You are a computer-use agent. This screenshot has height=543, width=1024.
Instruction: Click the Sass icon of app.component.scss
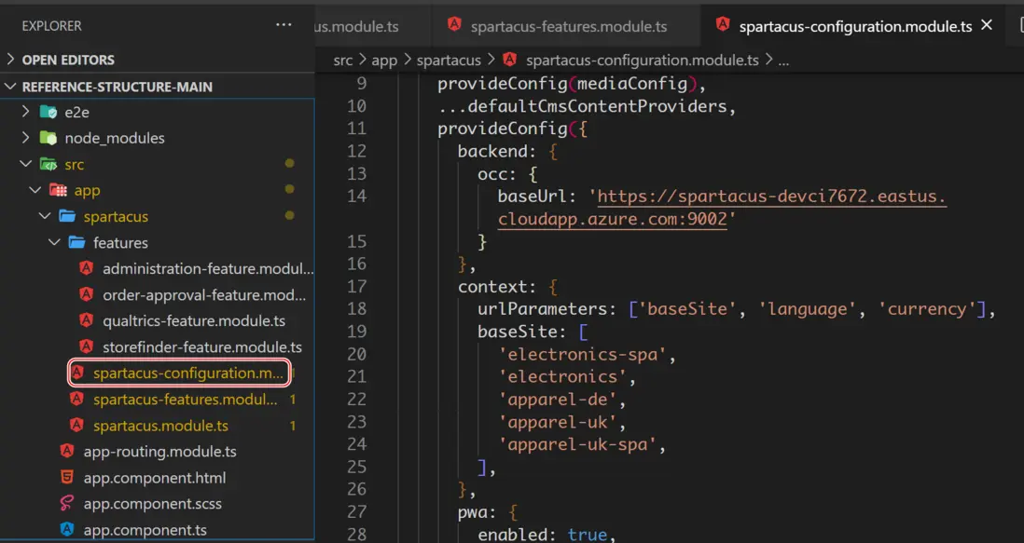point(67,504)
